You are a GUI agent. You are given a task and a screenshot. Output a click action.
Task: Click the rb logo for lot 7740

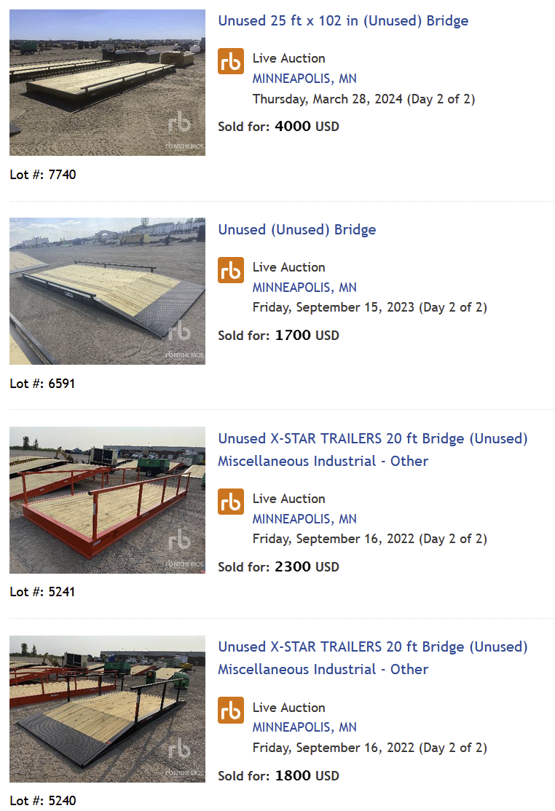click(x=231, y=61)
